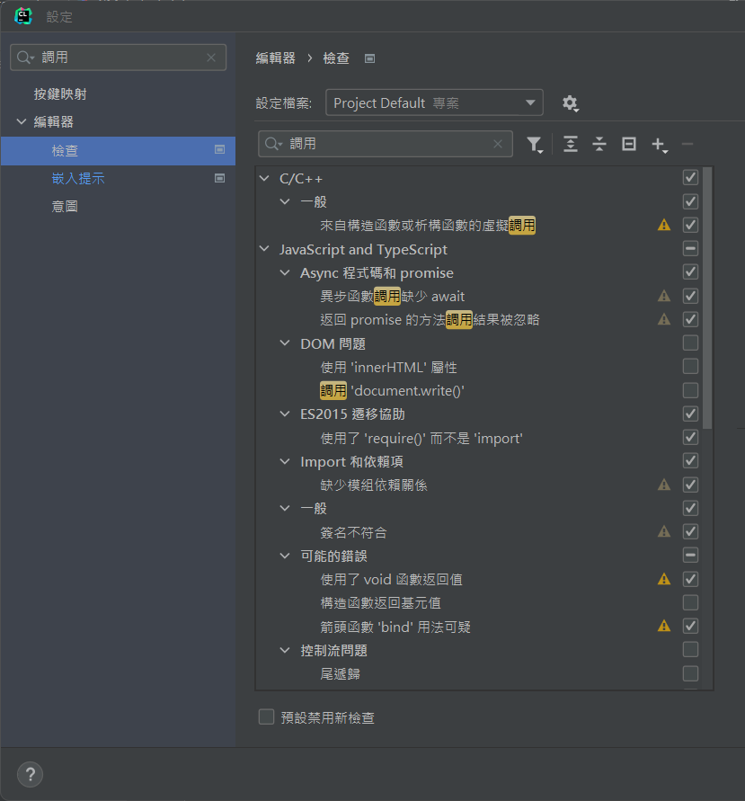Collapse the JavaScript and TypeScript group

point(264,249)
